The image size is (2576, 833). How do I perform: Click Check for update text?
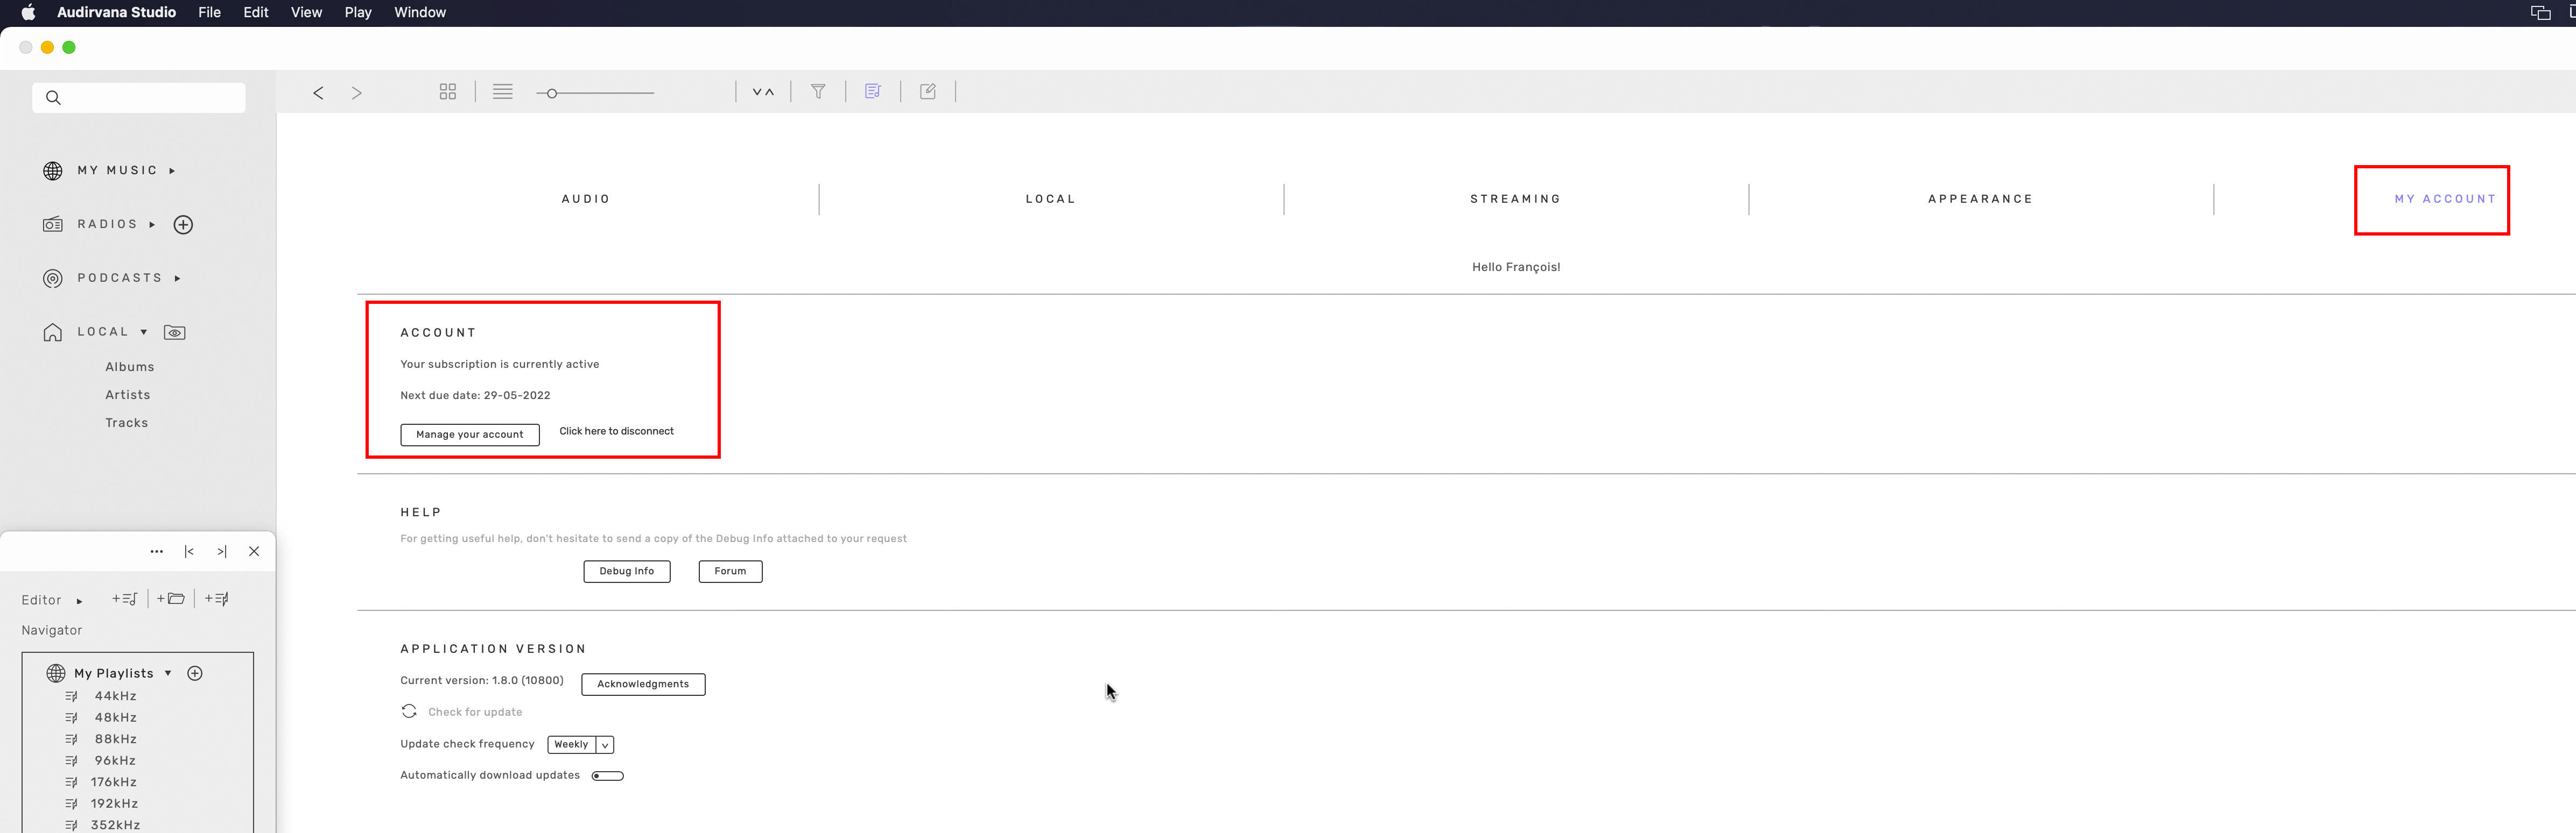(x=475, y=712)
